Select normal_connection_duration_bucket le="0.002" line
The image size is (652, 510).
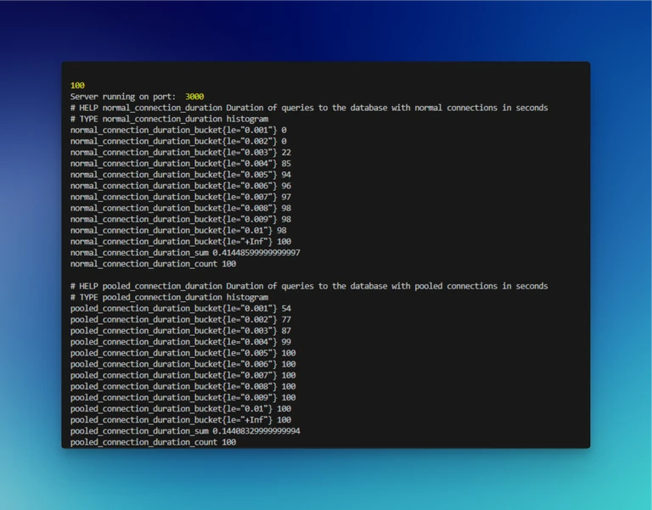point(178,142)
